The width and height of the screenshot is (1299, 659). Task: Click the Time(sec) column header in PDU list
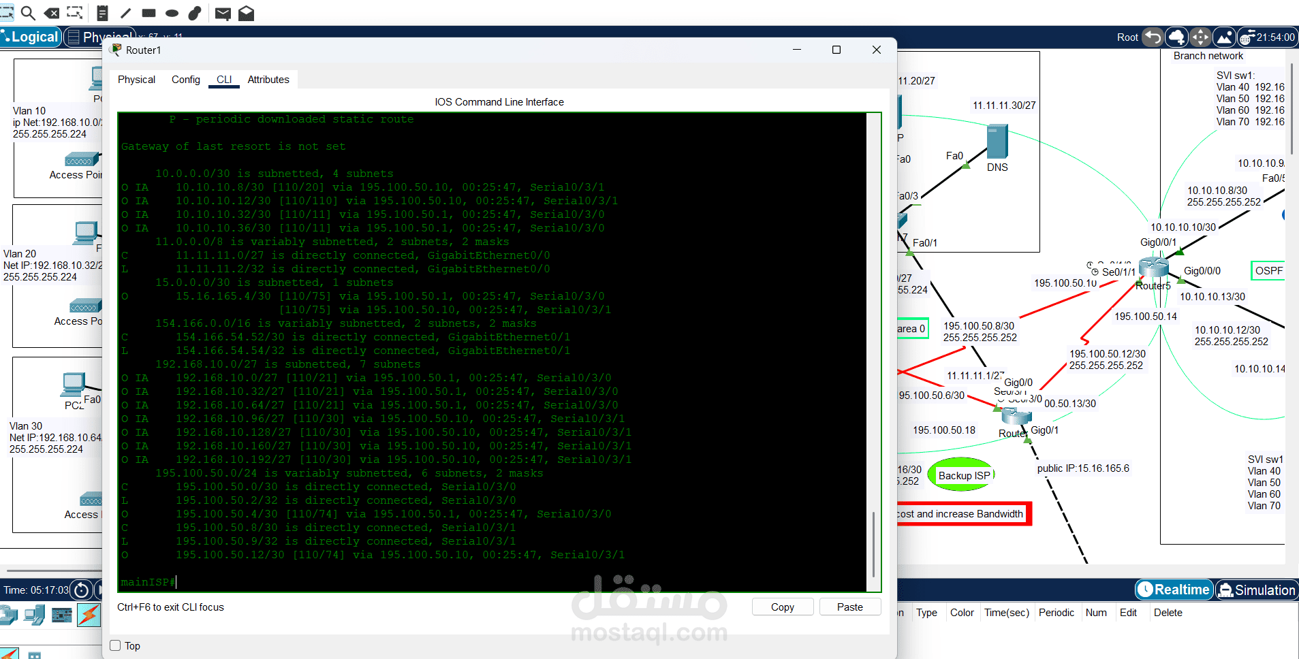(1006, 612)
